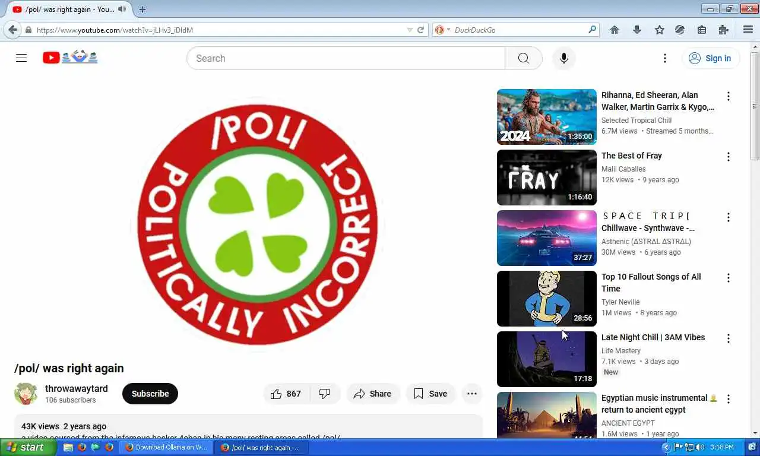Open Top 10 Fallout Songs title link
Image resolution: width=760 pixels, height=456 pixels.
coord(651,283)
